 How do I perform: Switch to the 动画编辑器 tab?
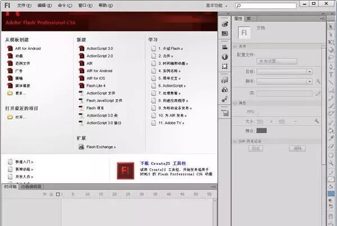[31, 187]
